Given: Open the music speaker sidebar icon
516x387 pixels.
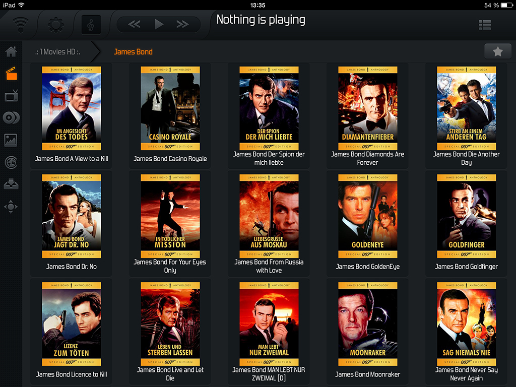Looking at the screenshot, I should pos(11,118).
